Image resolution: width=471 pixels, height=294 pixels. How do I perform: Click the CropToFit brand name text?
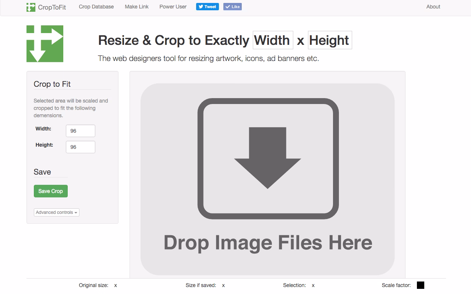52,7
